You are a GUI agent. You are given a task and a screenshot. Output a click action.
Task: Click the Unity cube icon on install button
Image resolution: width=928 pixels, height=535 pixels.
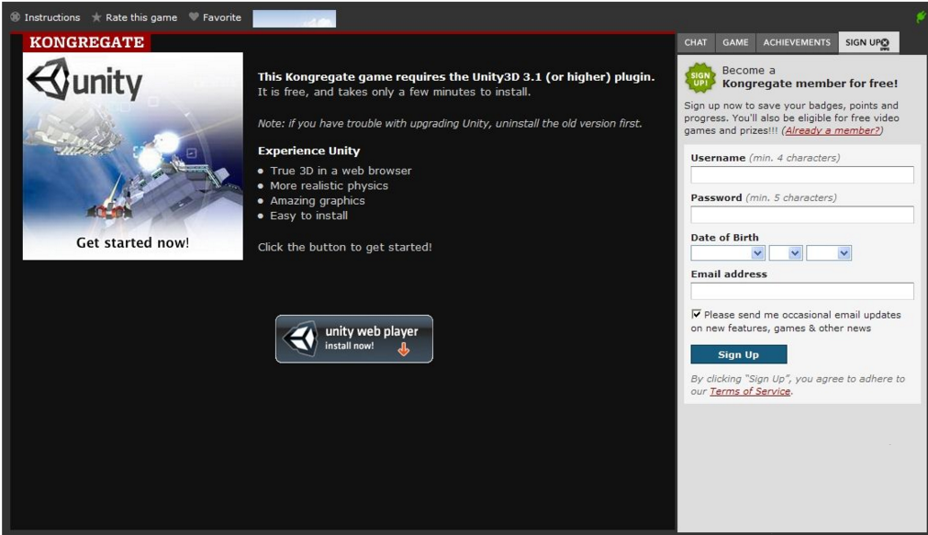299,339
